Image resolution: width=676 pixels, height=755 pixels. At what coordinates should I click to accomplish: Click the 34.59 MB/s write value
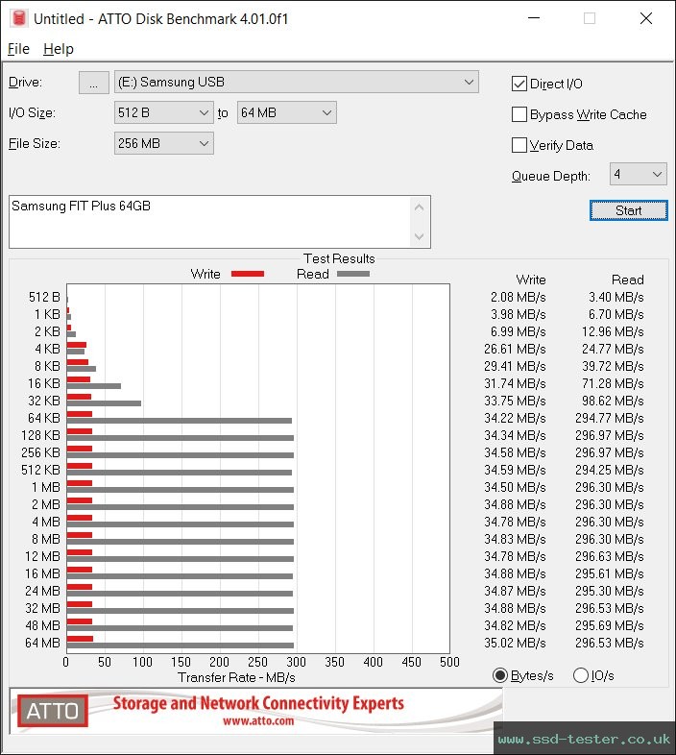pos(515,470)
